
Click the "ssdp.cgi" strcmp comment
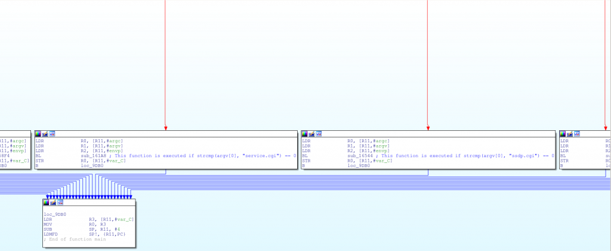click(464, 156)
